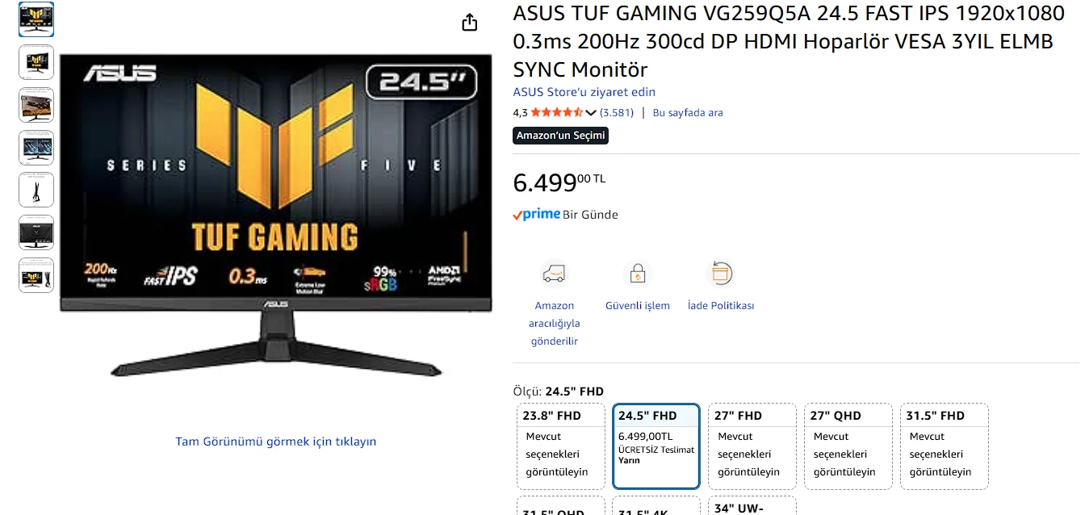The width and height of the screenshot is (1089, 515).
Task: Select the first product thumbnail
Action: click(36, 19)
